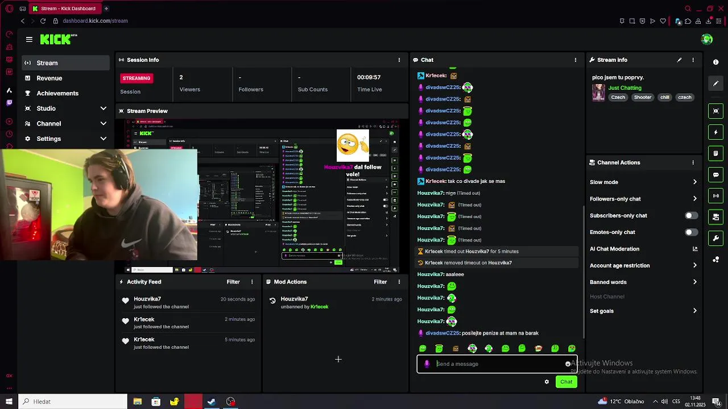Click the Stream Preview video
Screen dimensions: 728x409
coord(262,196)
